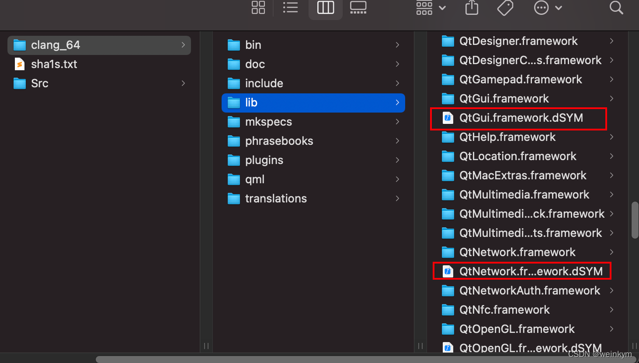Select the sha1s.txt file
The width and height of the screenshot is (639, 363).
[x=99, y=64]
